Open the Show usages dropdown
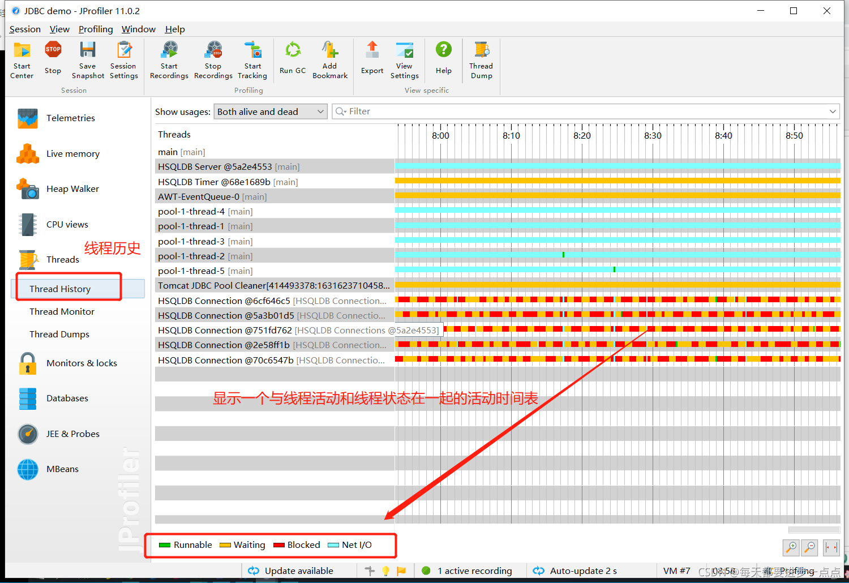The width and height of the screenshot is (849, 583). click(x=271, y=112)
